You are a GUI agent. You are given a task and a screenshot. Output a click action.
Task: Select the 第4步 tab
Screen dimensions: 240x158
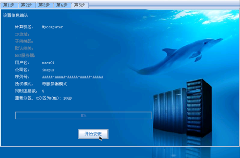pyautogui.click(x=62, y=5)
